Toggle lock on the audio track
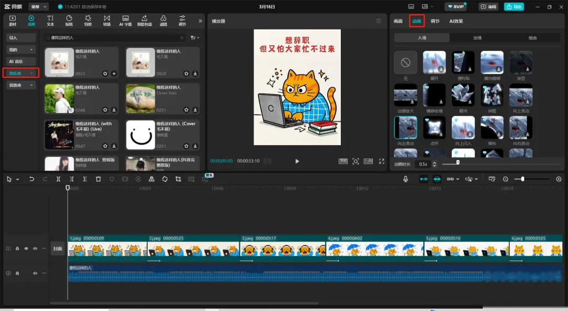568x311 pixels. [x=17, y=273]
